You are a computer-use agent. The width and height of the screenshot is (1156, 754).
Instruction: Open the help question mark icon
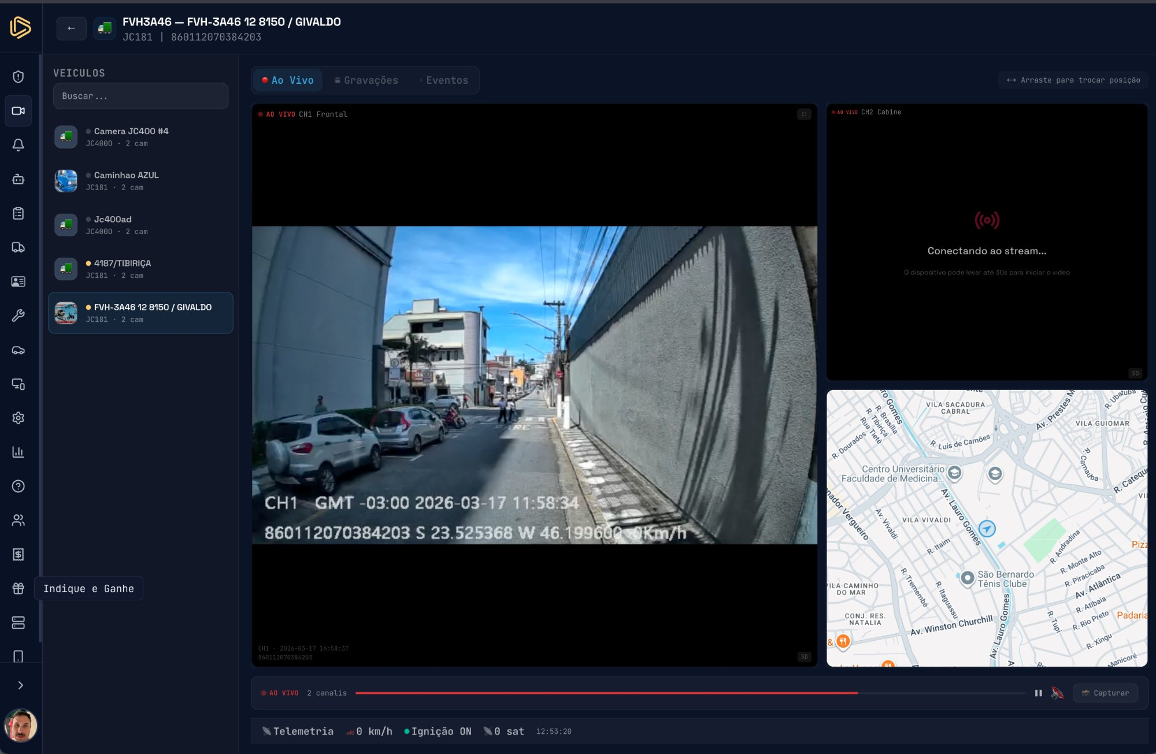click(x=18, y=486)
